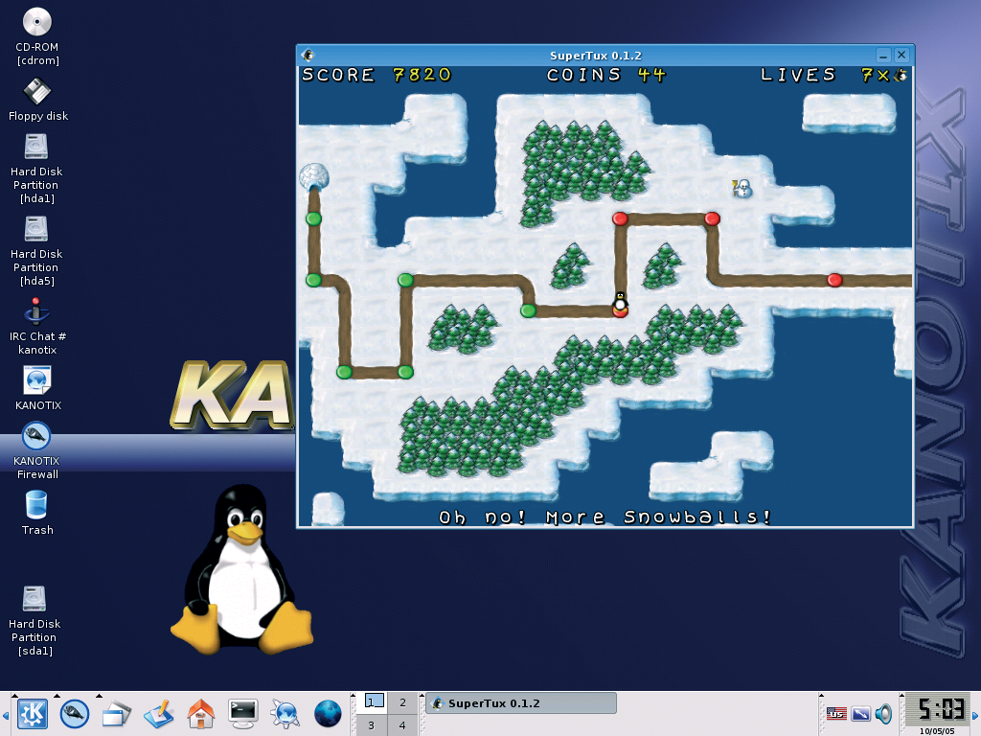Viewport: 981px width, 736px height.
Task: Click the SCORE 7820 readout
Action: tap(376, 75)
